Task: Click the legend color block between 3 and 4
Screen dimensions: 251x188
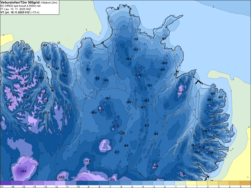Action: (224, 183)
